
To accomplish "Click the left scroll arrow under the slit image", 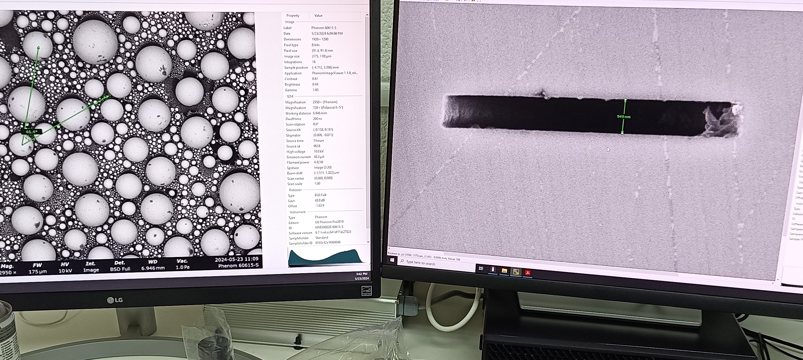I will click(x=389, y=248).
